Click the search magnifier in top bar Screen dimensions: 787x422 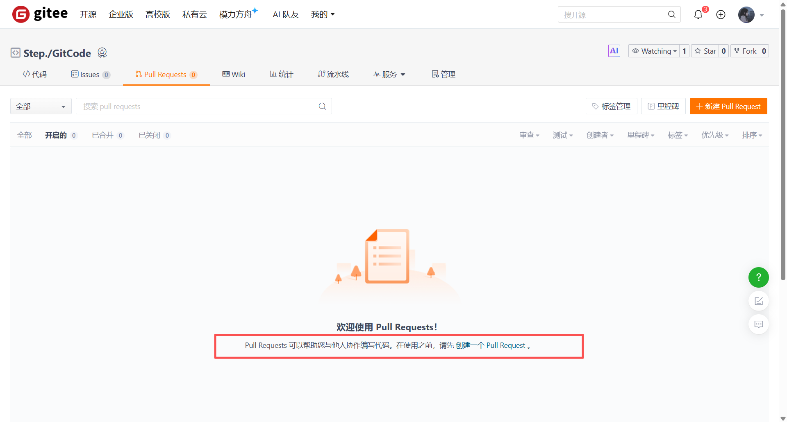click(671, 14)
